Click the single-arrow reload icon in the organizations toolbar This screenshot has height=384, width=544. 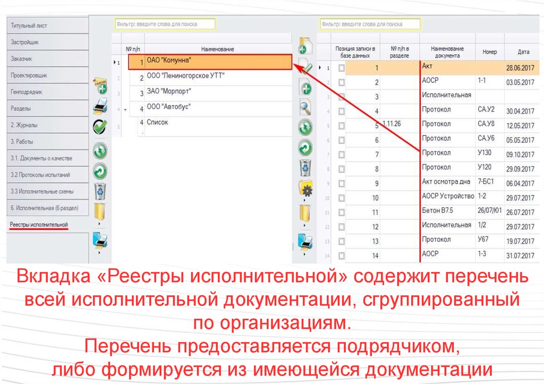point(100,172)
